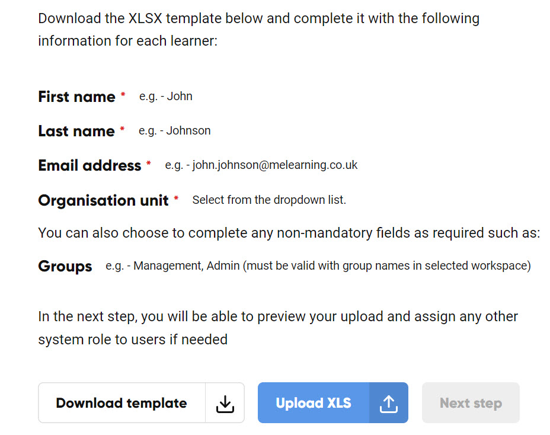Select the Organisation unit label
This screenshot has height=435, width=550.
tap(103, 200)
